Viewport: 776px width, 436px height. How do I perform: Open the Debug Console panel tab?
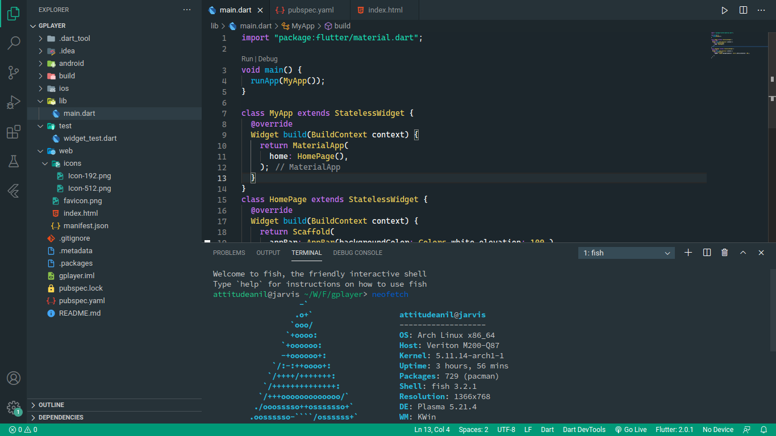coord(357,253)
